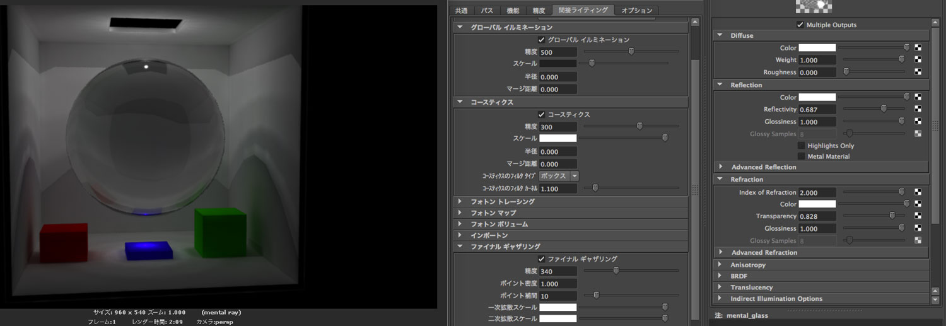Switch to the 共通 tab
The image size is (946, 326).
[x=462, y=11]
